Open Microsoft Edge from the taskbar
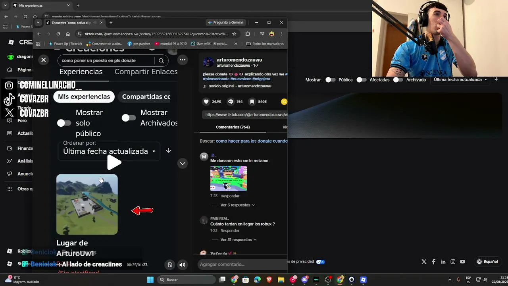Image resolution: width=508 pixels, height=286 pixels. (258, 280)
